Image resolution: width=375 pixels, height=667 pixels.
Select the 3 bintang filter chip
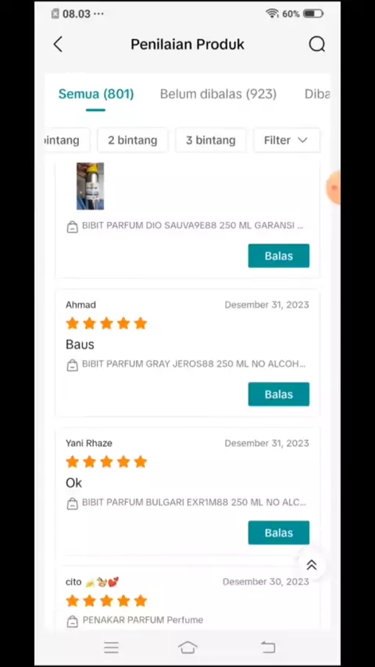pos(211,141)
